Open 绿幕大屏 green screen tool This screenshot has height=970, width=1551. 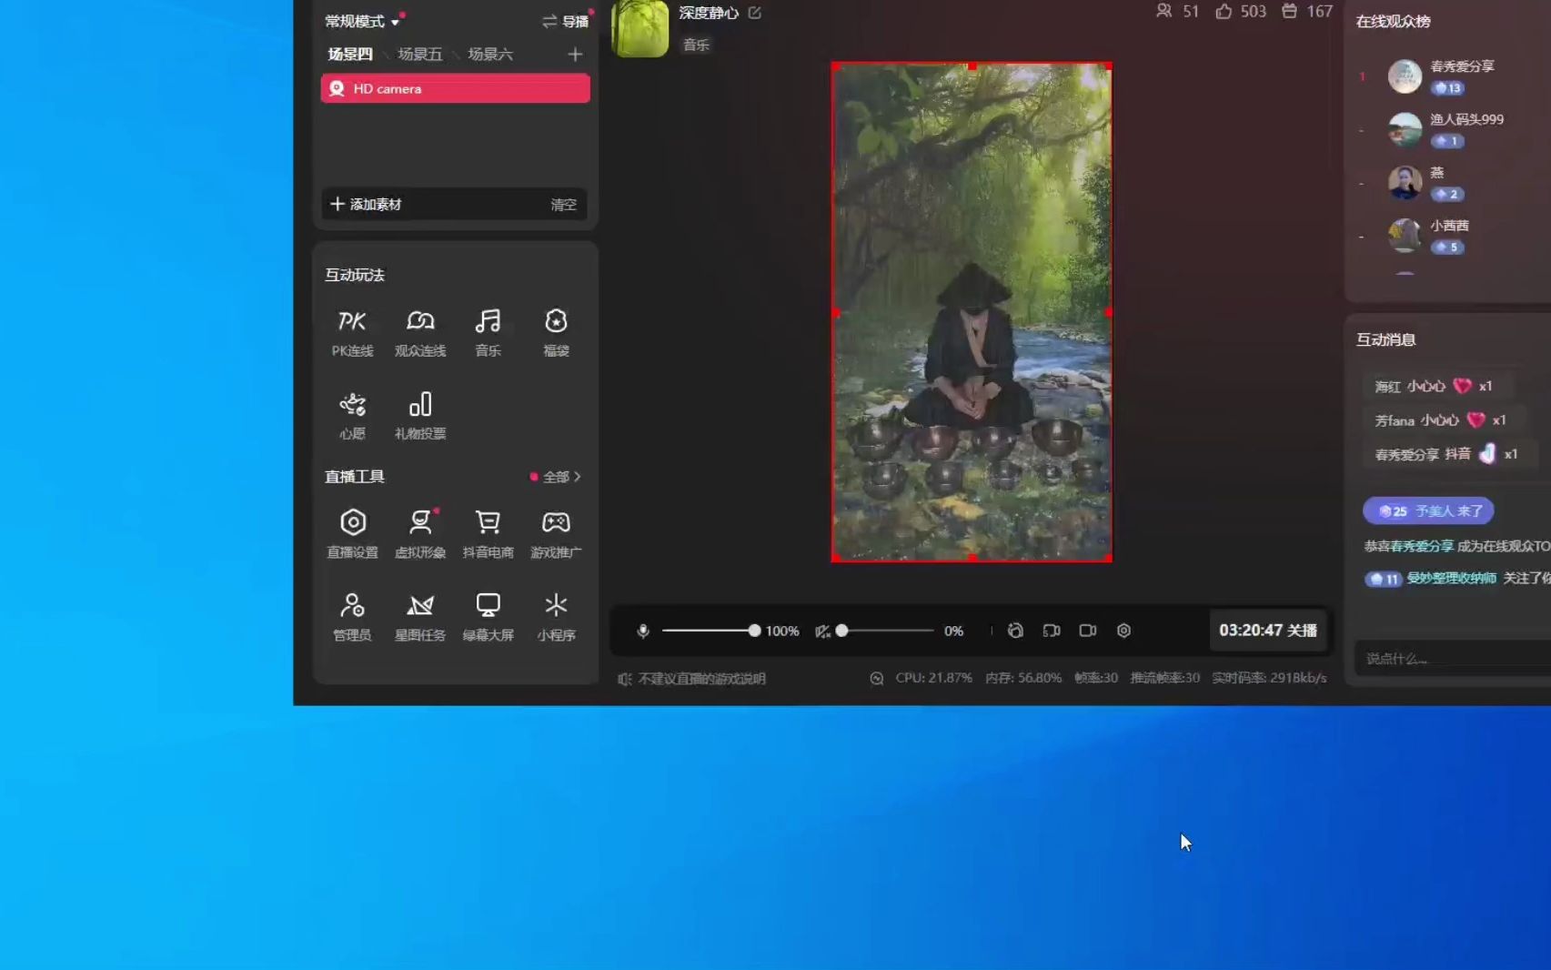pyautogui.click(x=488, y=616)
